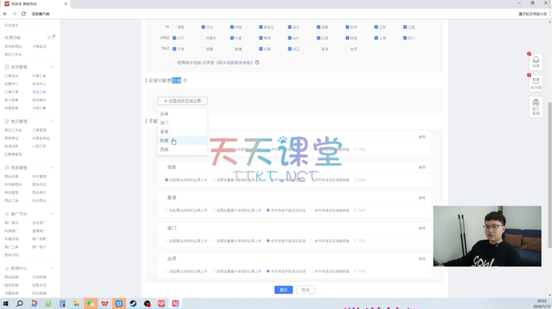The width and height of the screenshot is (552, 309).
Task: Open WeChat from the taskbar
Action: coord(91,304)
